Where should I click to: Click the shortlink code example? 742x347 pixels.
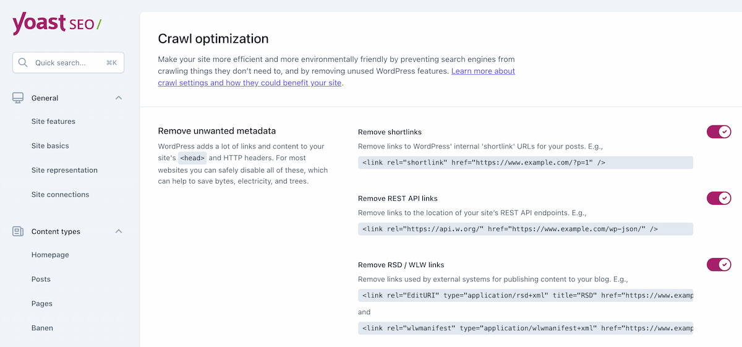point(526,163)
